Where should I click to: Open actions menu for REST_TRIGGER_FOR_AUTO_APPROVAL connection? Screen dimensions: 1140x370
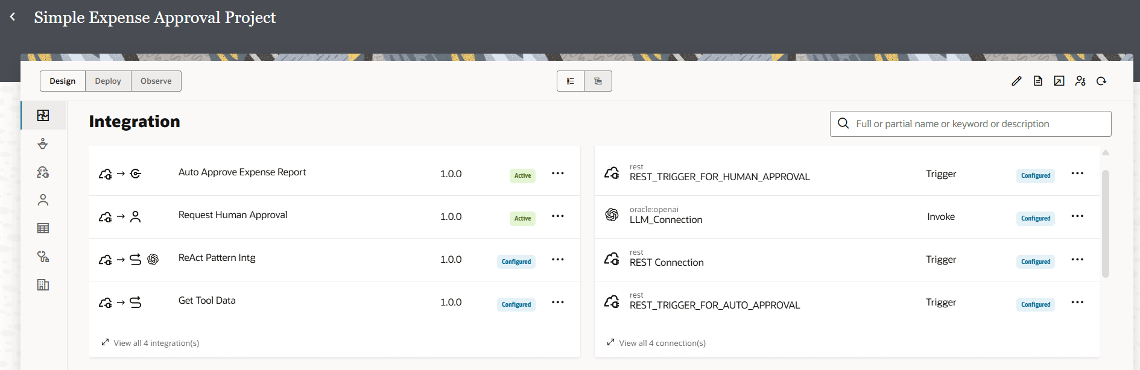point(1078,303)
